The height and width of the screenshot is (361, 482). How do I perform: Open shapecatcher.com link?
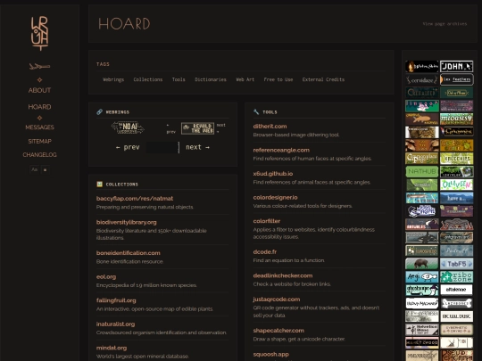[x=278, y=331]
